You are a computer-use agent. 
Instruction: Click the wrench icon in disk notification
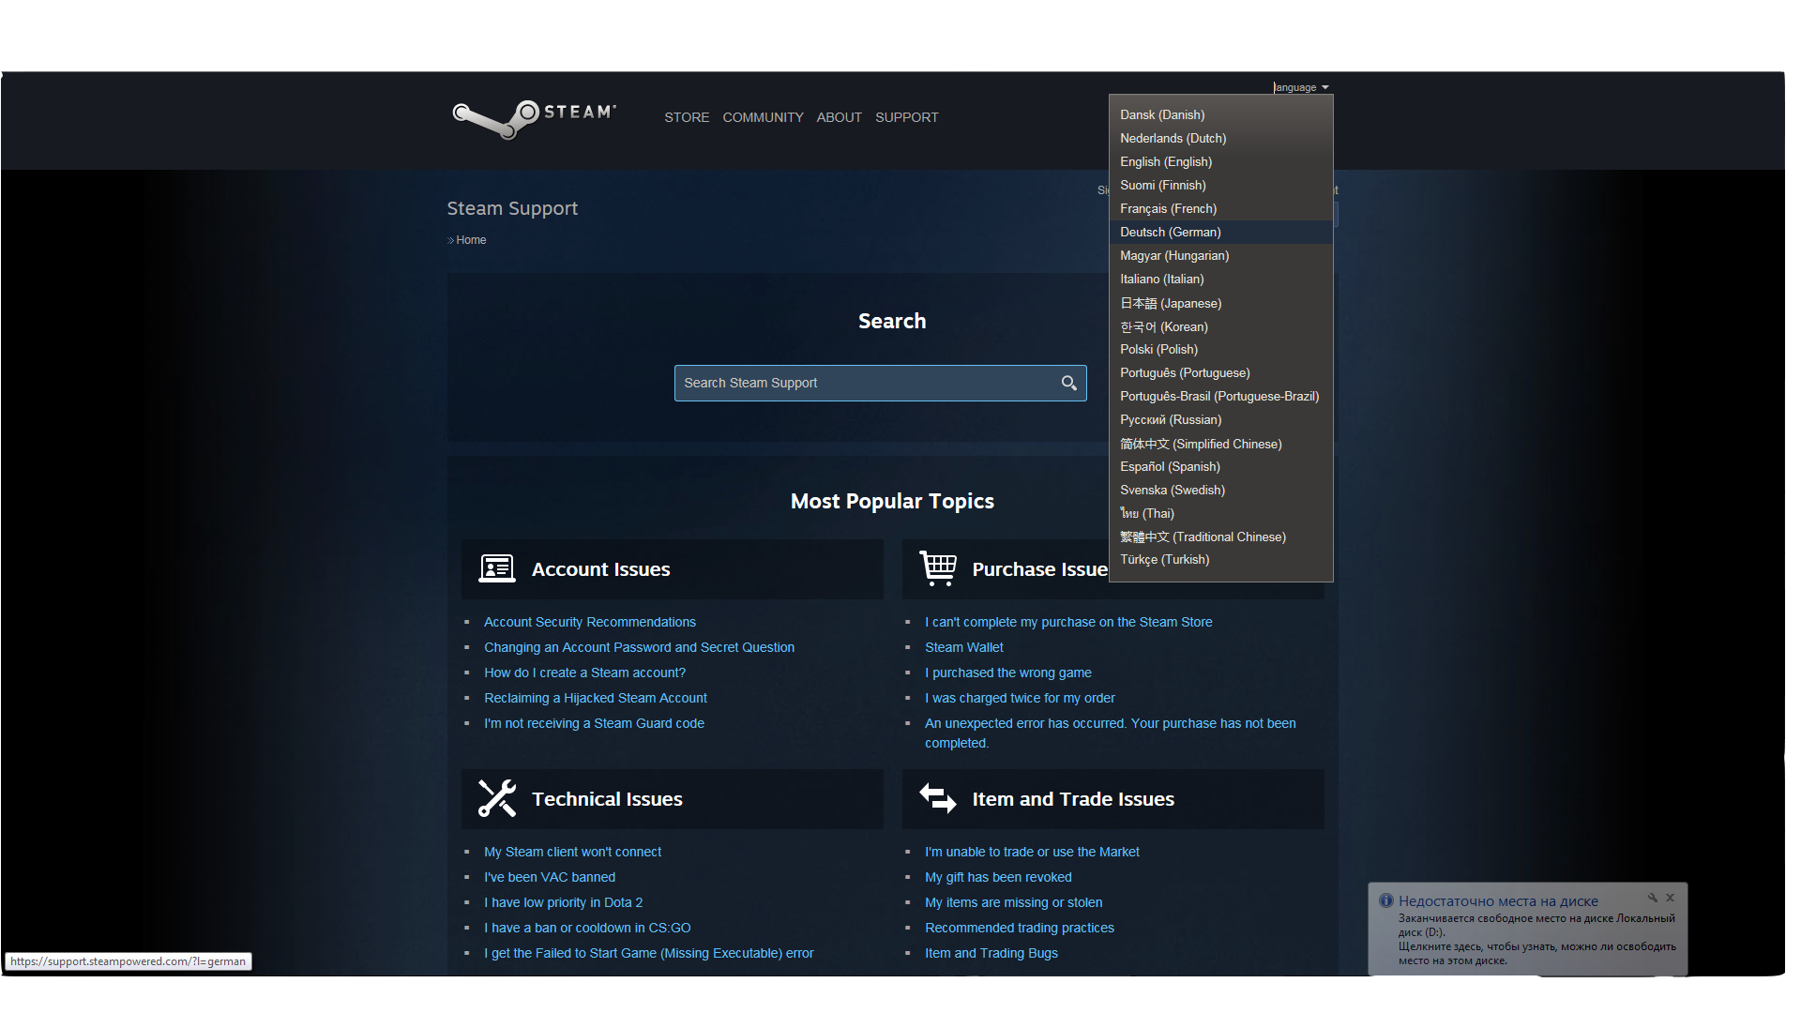(x=1653, y=898)
